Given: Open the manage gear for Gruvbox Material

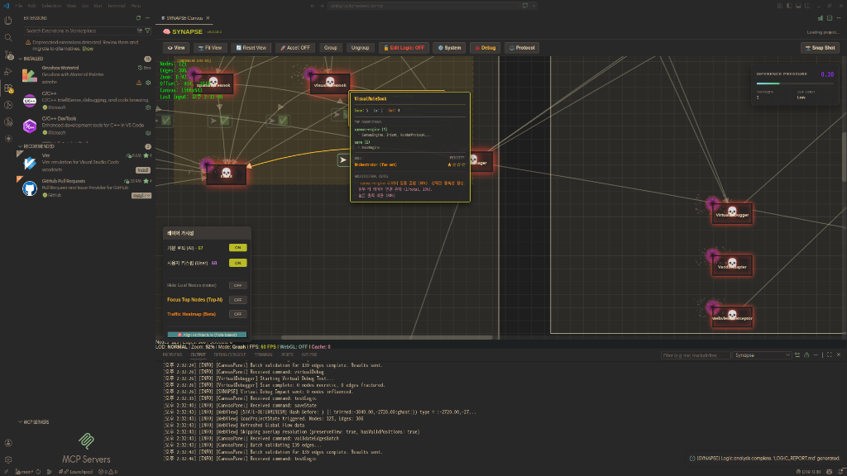Looking at the screenshot, I should tap(148, 83).
